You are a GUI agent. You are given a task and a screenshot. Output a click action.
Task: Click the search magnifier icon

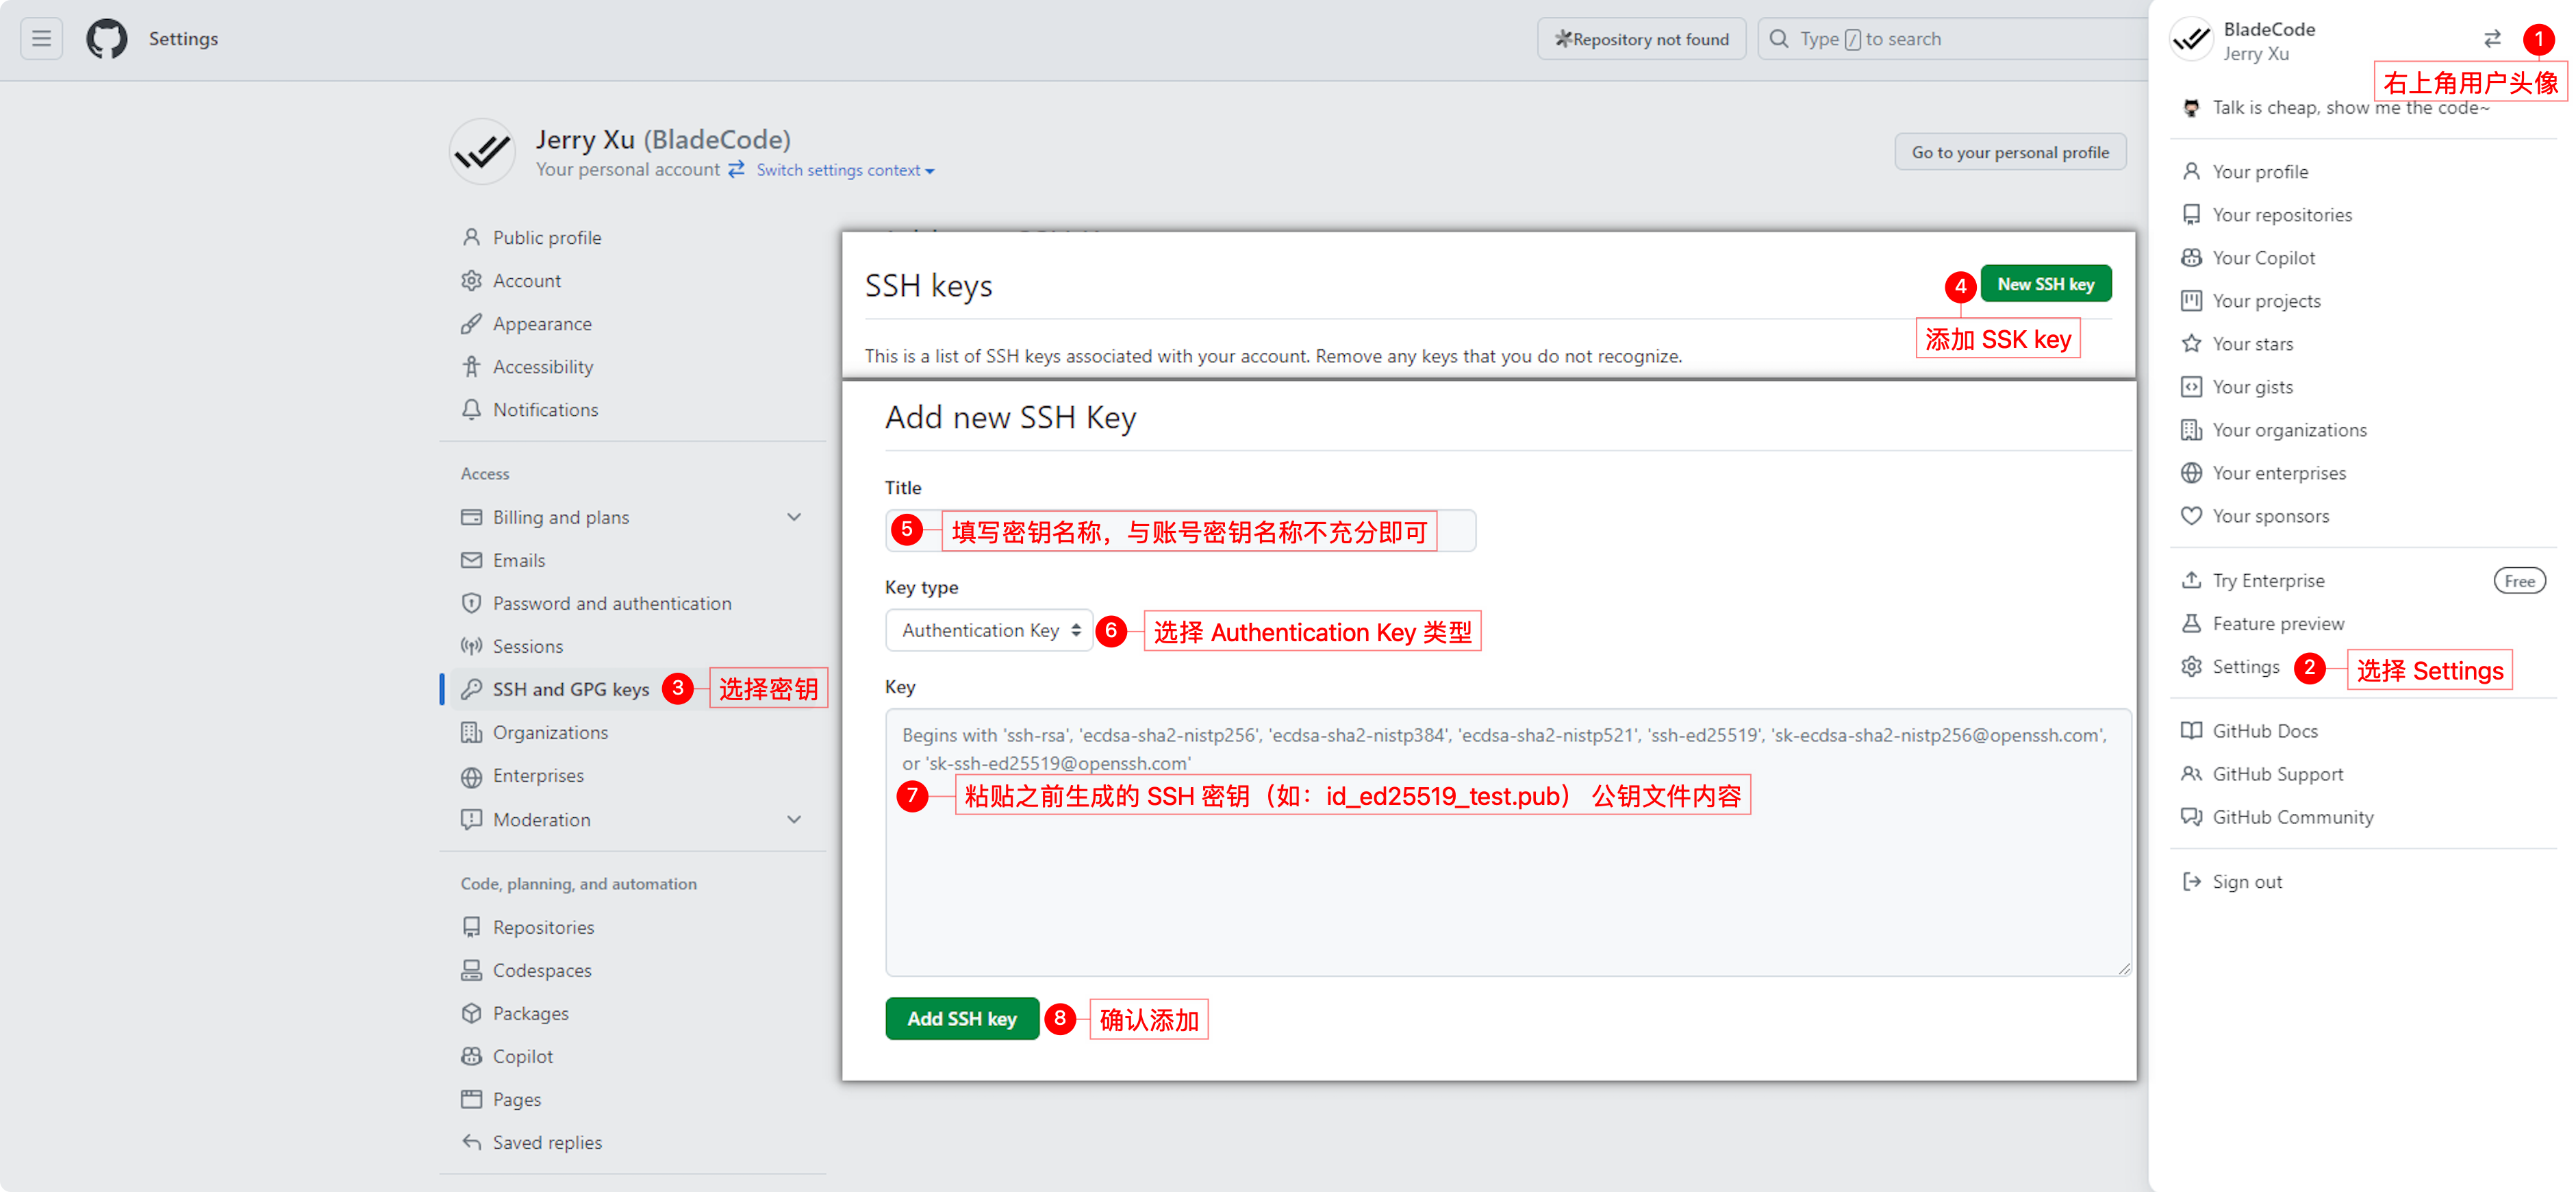(x=1779, y=39)
